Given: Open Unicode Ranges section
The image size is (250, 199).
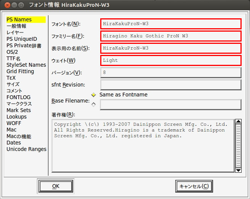Looking at the screenshot, I should click(x=26, y=149).
